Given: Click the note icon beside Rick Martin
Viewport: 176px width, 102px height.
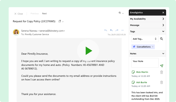Looking at the screenshot, I should pos(133,72).
